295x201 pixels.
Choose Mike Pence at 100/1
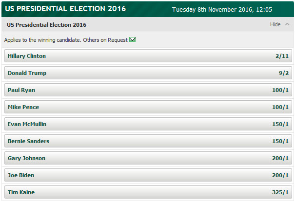coord(148,107)
